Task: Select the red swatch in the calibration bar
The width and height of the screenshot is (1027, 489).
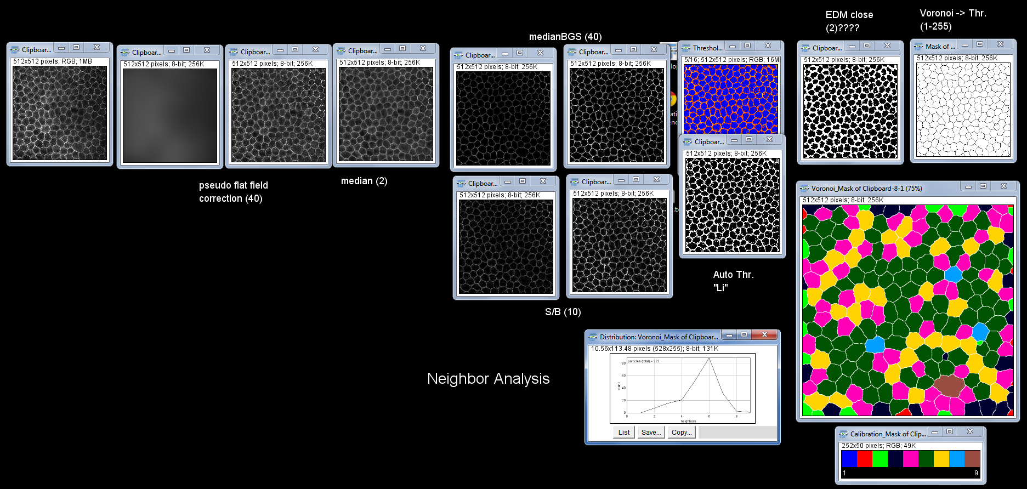Action: [865, 458]
